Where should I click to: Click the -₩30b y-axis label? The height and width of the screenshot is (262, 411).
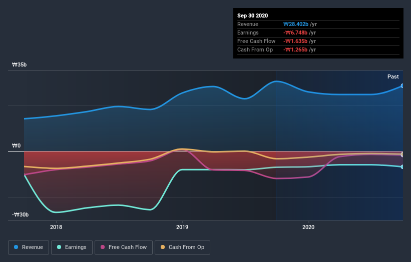[x=20, y=214]
